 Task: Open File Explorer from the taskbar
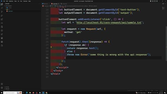click(30, 93)
